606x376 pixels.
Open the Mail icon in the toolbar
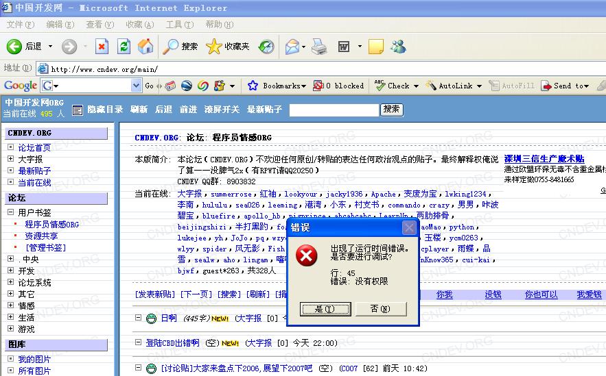(292, 47)
